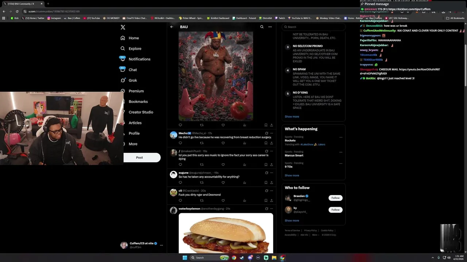
Task: Share the jester image post
Action: (x=271, y=125)
